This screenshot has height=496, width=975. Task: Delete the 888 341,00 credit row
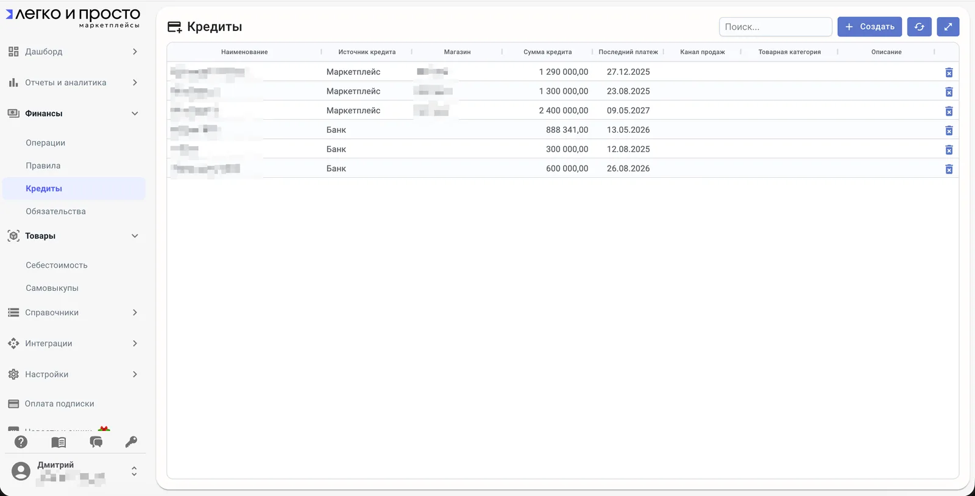949,130
